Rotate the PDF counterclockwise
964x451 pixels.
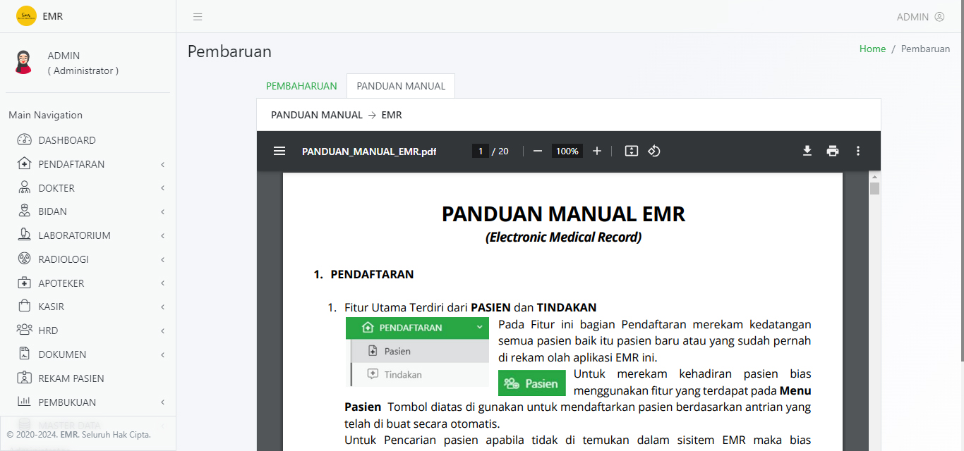point(654,151)
